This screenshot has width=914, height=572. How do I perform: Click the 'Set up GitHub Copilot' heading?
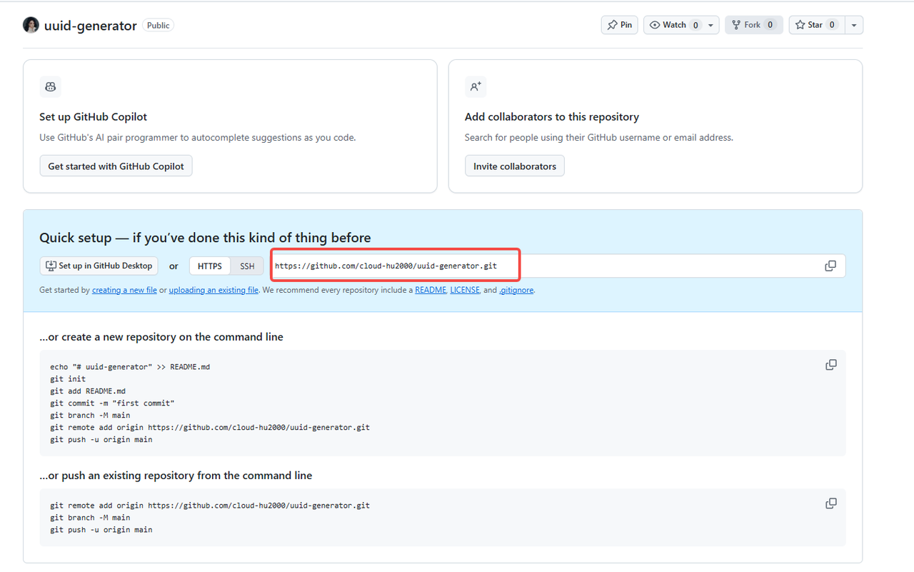click(x=94, y=117)
